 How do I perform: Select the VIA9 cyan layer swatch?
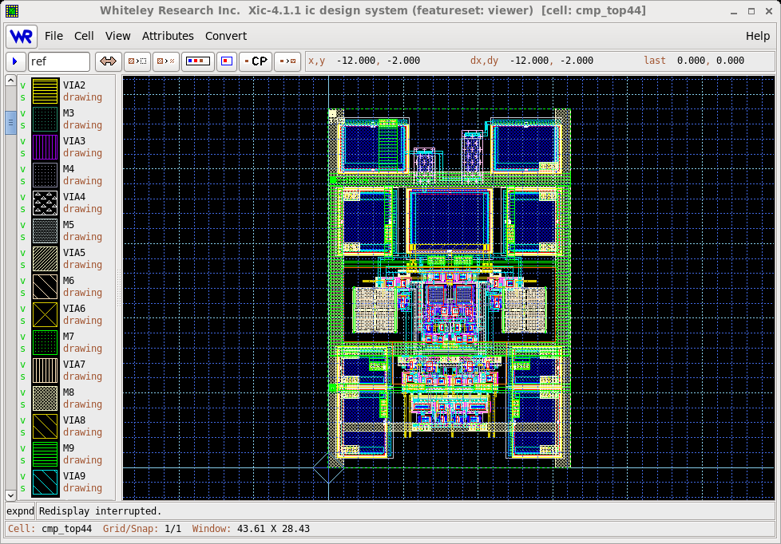45,482
